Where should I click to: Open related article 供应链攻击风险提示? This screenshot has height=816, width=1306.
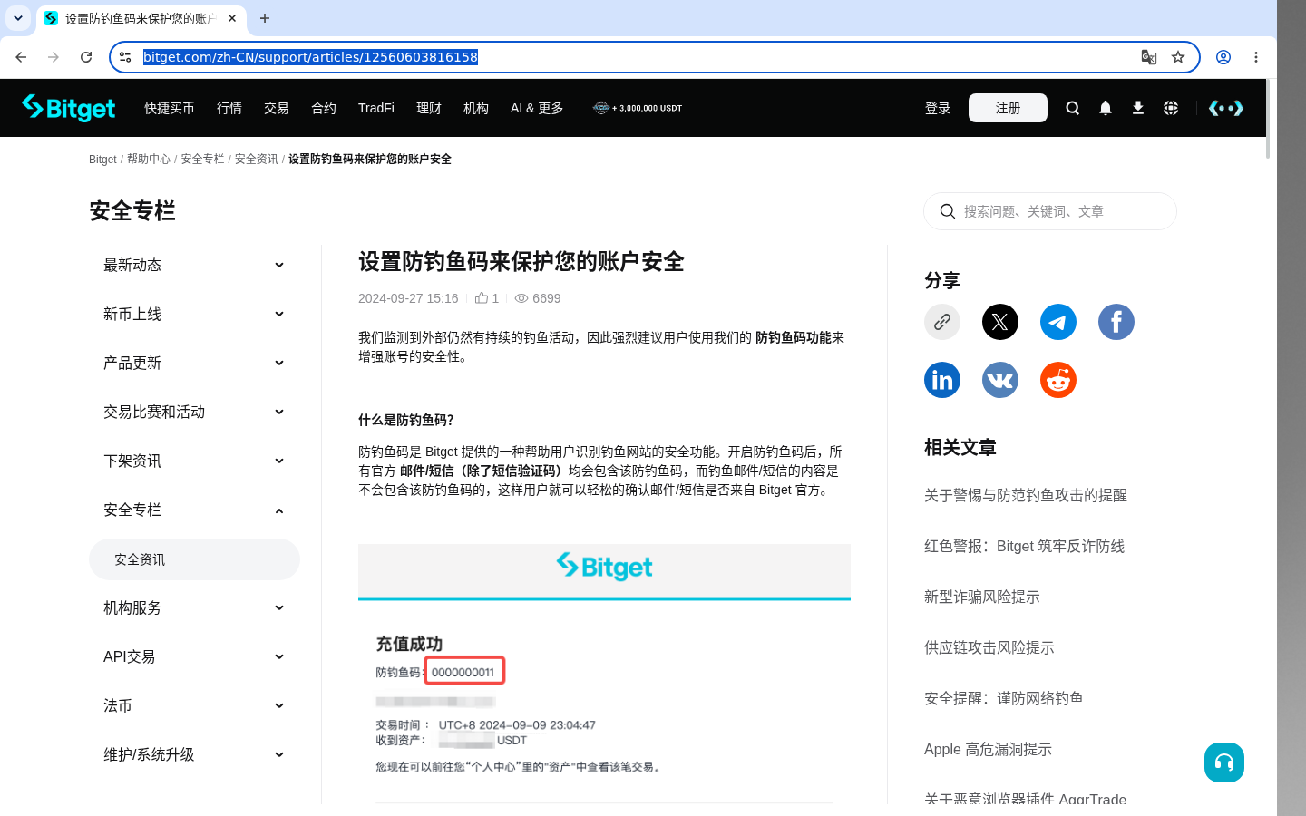(989, 647)
